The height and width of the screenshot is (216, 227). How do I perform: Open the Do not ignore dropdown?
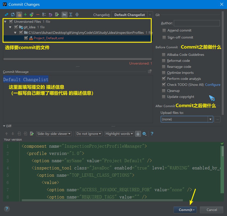(x=89, y=134)
